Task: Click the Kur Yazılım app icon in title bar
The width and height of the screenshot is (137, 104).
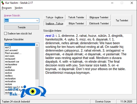Action: coord(3,3)
